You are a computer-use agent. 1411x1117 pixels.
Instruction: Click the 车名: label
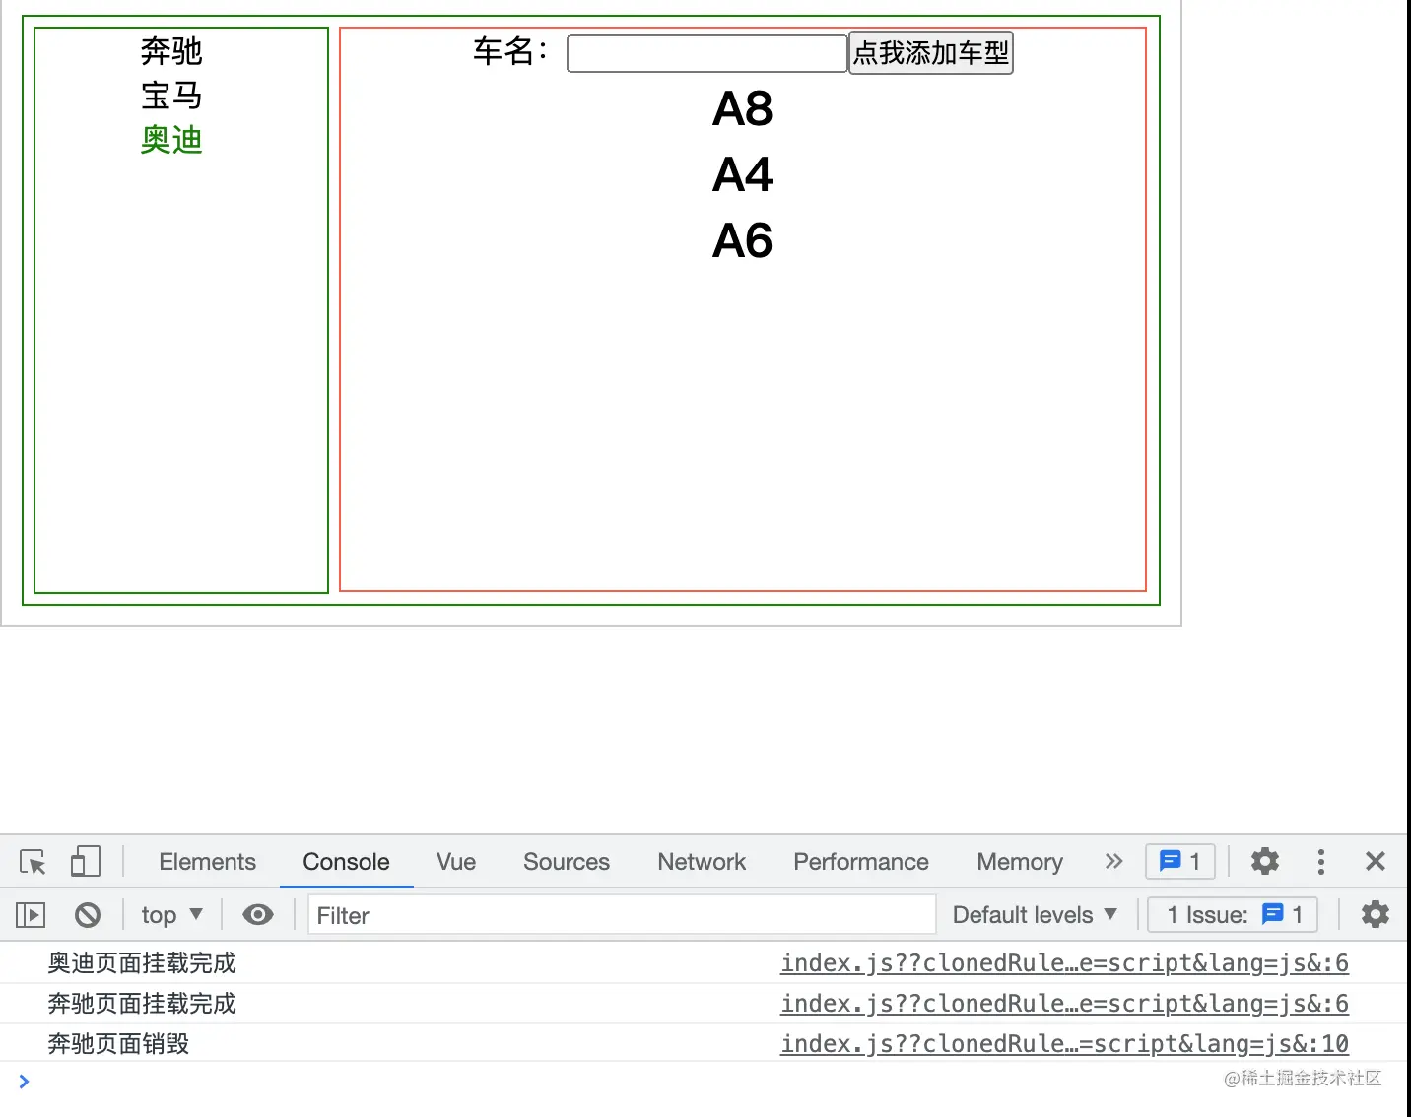pos(509,51)
